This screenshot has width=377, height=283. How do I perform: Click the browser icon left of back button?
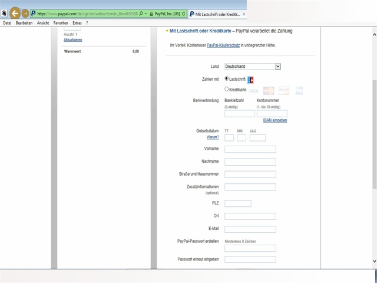click(x=4, y=14)
